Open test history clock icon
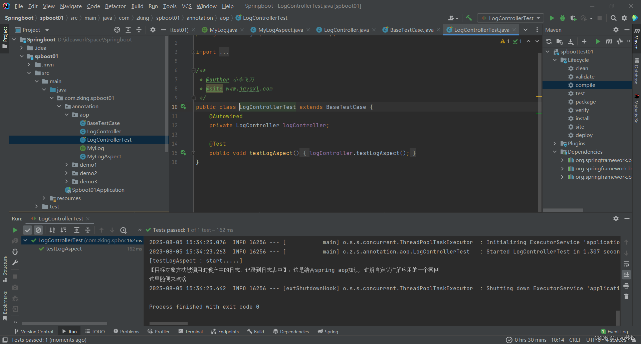The image size is (641, 344). coord(124,230)
